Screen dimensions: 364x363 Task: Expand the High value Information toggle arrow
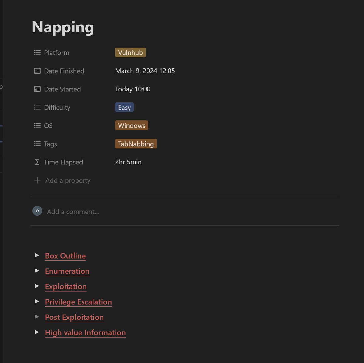point(37,332)
